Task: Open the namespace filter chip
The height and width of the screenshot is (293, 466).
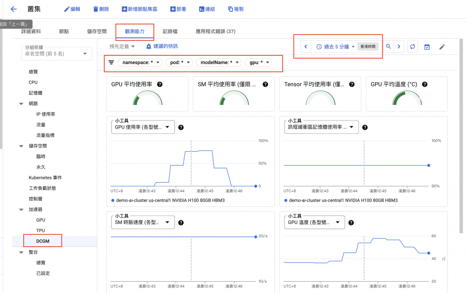Action: [140, 63]
